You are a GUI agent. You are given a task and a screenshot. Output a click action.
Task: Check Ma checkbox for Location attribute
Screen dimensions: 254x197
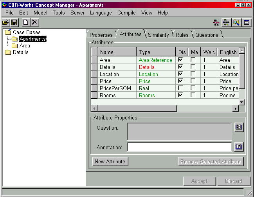pyautogui.click(x=193, y=74)
